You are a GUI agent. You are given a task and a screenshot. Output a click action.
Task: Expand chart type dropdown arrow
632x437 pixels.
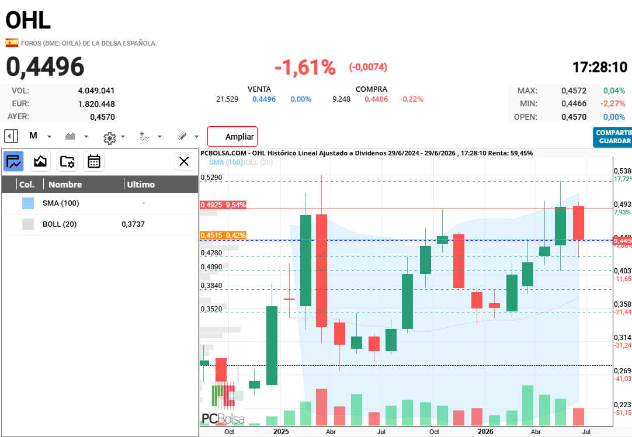(x=86, y=137)
